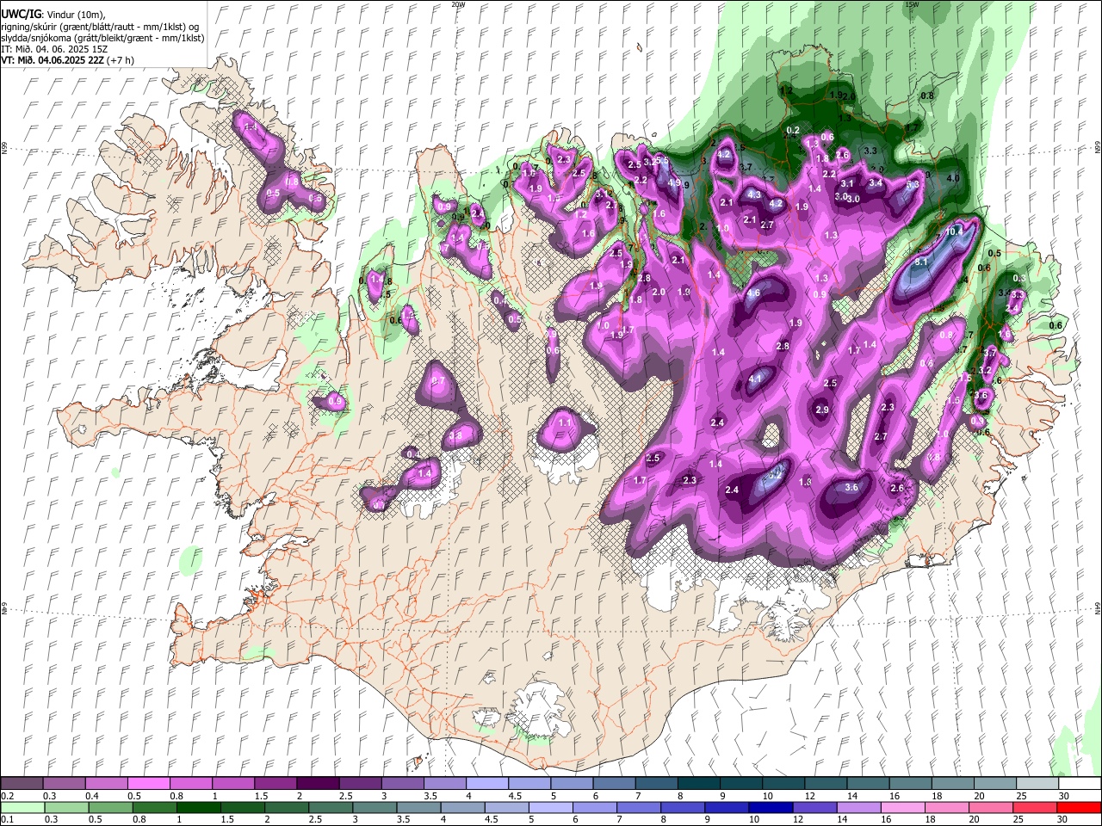
Task: Click the '4.6' precipitation value on the map
Action: click(x=753, y=293)
